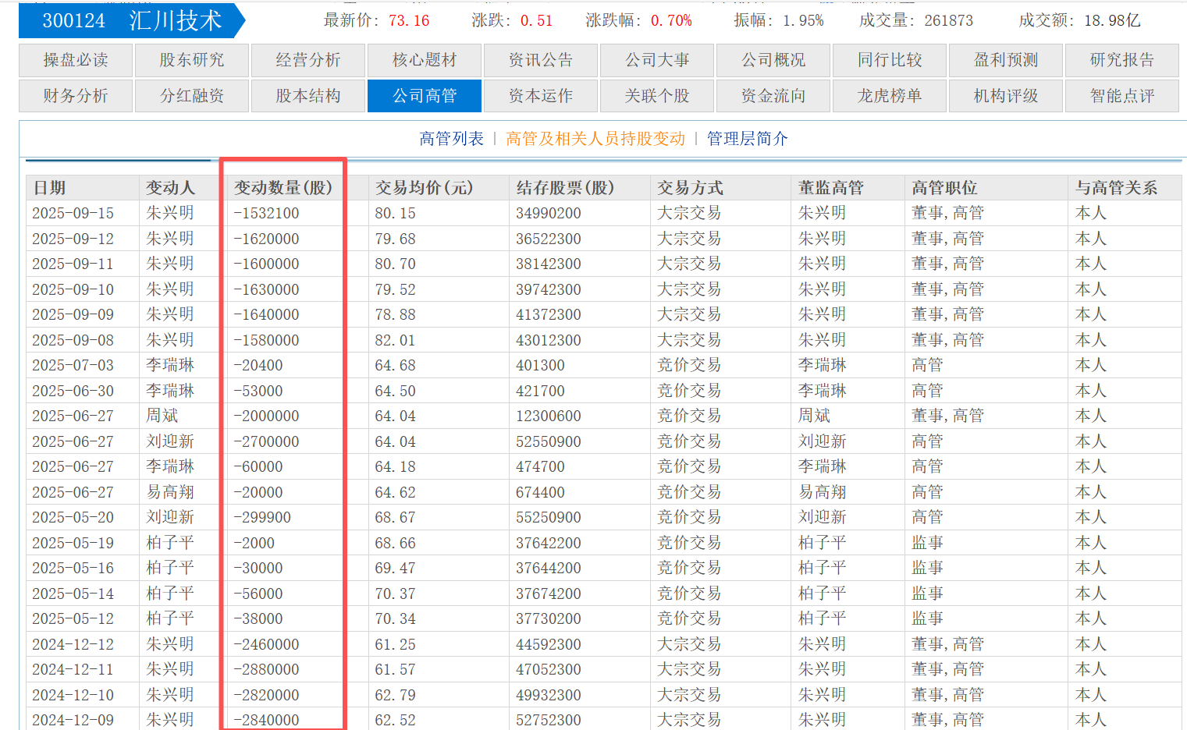Open 盈利预测 tab
The width and height of the screenshot is (1187, 730).
tap(1006, 60)
